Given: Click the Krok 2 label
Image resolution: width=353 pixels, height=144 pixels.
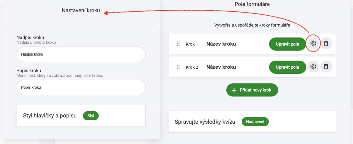Looking at the screenshot, I should (192, 67).
